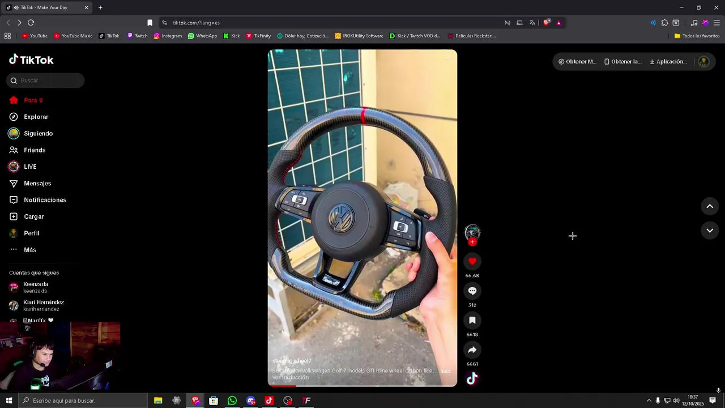Open Windows Start menu
725x408 pixels.
click(x=9, y=401)
